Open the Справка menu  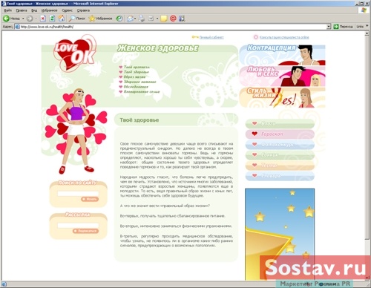point(83,10)
